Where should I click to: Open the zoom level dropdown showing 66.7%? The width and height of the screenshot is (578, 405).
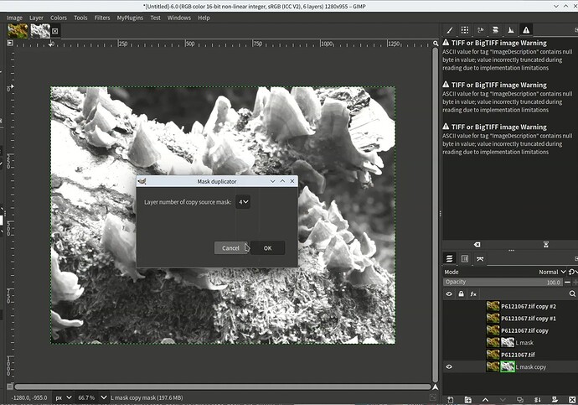(92, 397)
